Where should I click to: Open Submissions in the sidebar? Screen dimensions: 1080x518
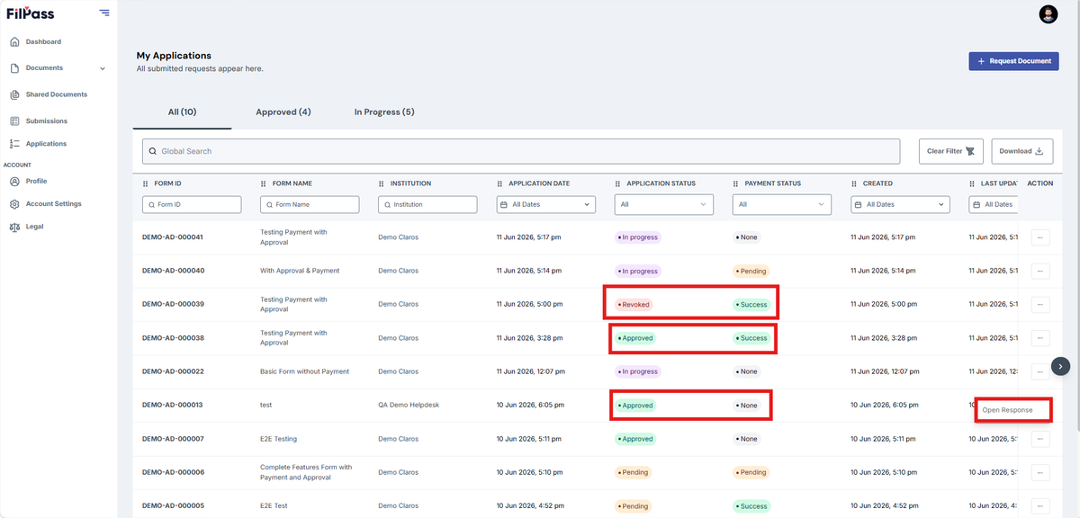[47, 121]
